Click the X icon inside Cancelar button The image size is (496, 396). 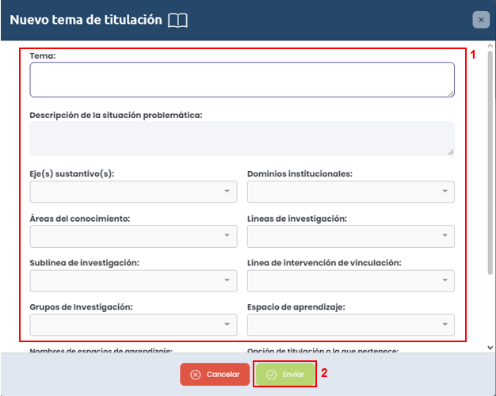coord(196,375)
